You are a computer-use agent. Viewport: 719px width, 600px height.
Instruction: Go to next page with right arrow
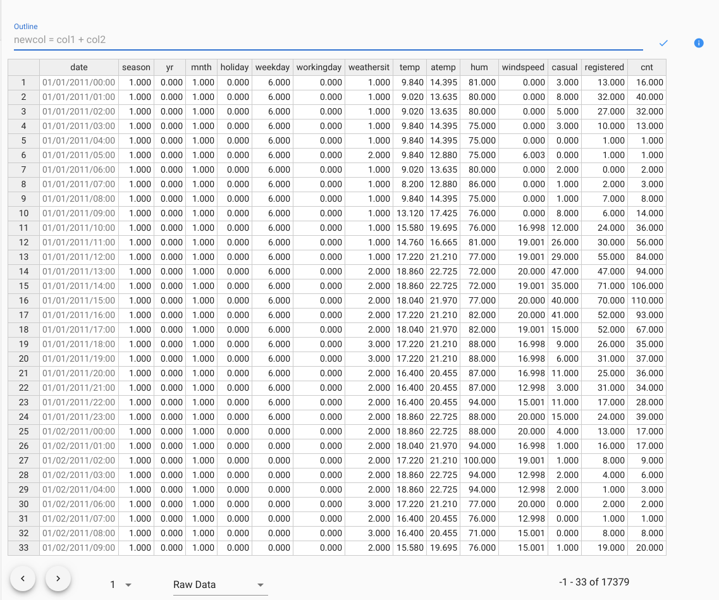pos(58,579)
